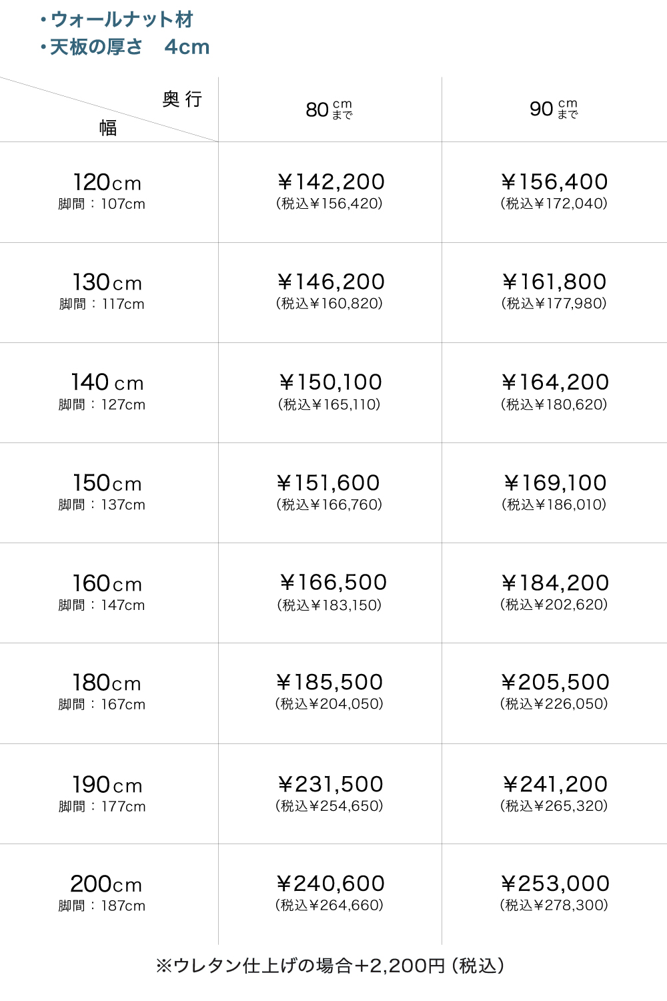Click the ¥146,200 price cell
The height and width of the screenshot is (1001, 667).
click(330, 282)
